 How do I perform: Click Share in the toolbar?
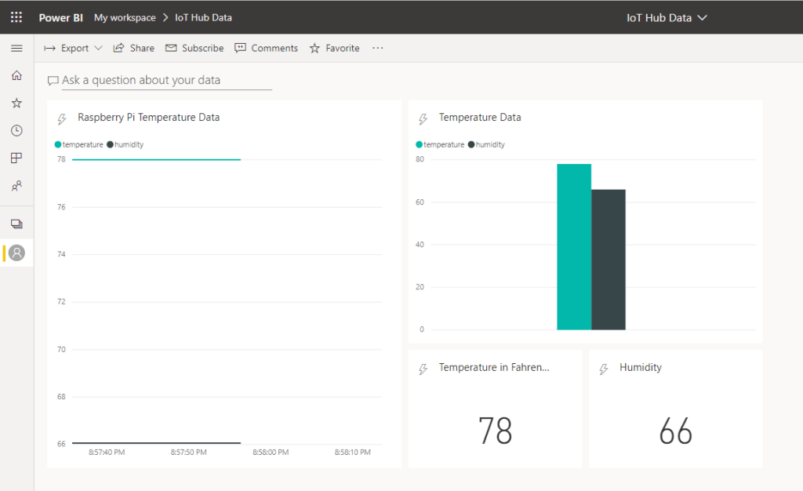tap(134, 49)
